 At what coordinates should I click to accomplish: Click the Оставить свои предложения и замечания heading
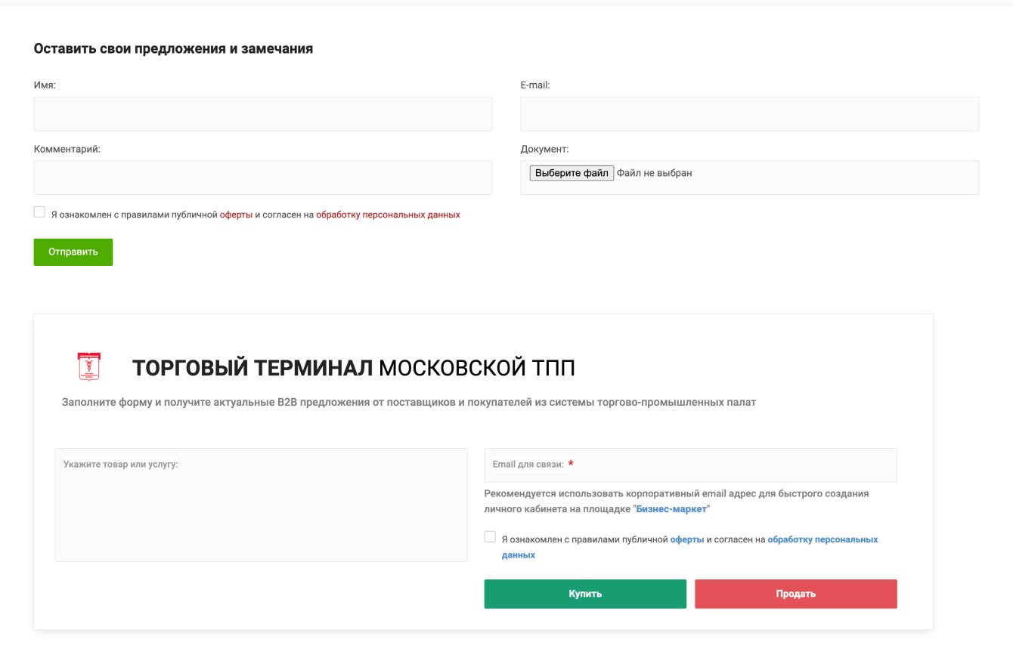174,48
